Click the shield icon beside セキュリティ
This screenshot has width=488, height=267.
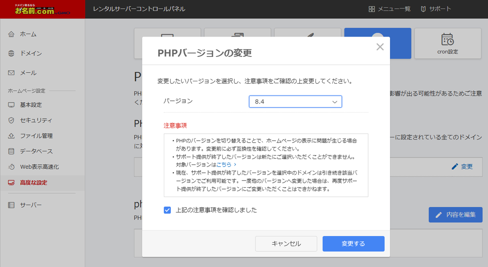coord(11,120)
